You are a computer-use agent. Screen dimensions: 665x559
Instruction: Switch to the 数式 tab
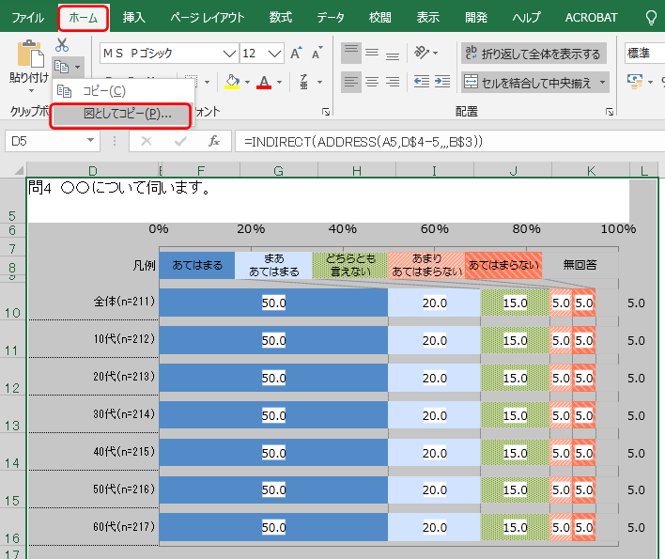(280, 18)
